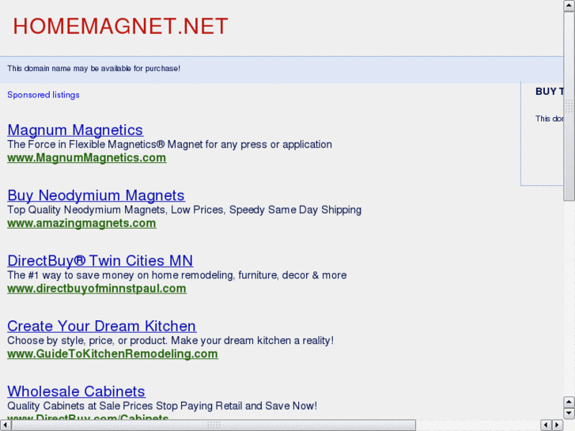Click 'The #1 way to save money' description

(176, 275)
